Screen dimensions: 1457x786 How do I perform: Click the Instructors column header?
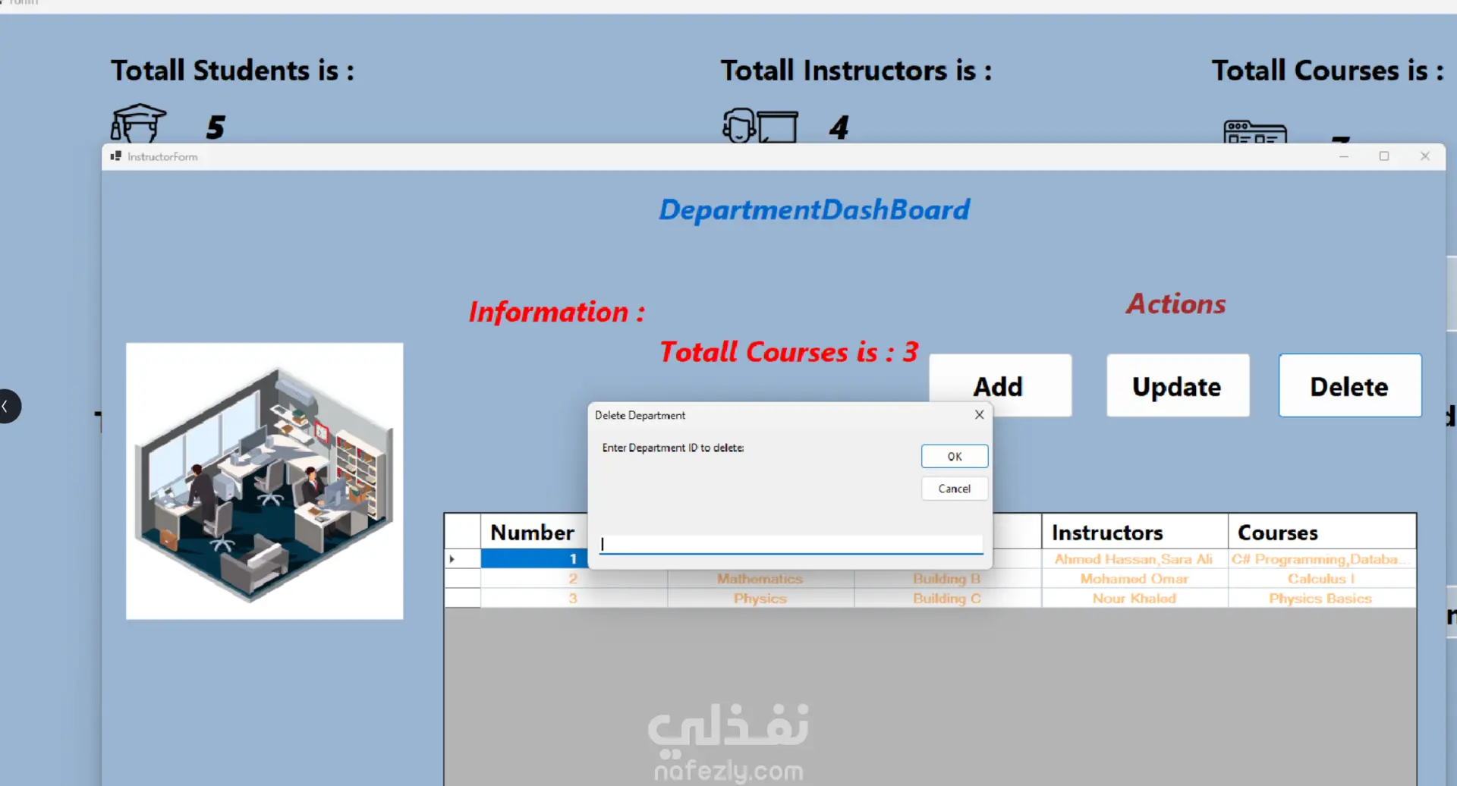coord(1134,532)
